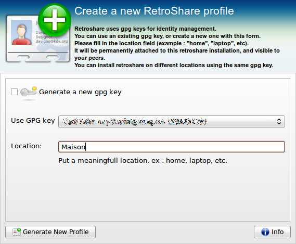Click the Create a new RetroShare profile title

(x=154, y=11)
